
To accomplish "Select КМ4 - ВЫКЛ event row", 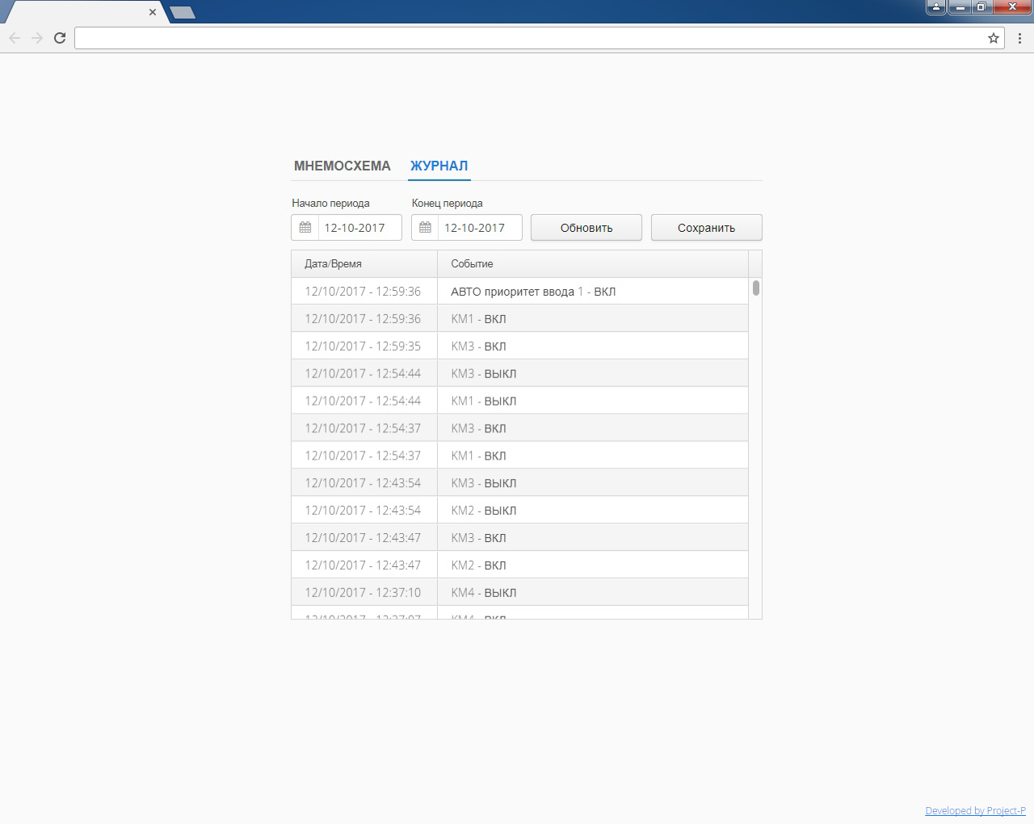I will coord(519,593).
